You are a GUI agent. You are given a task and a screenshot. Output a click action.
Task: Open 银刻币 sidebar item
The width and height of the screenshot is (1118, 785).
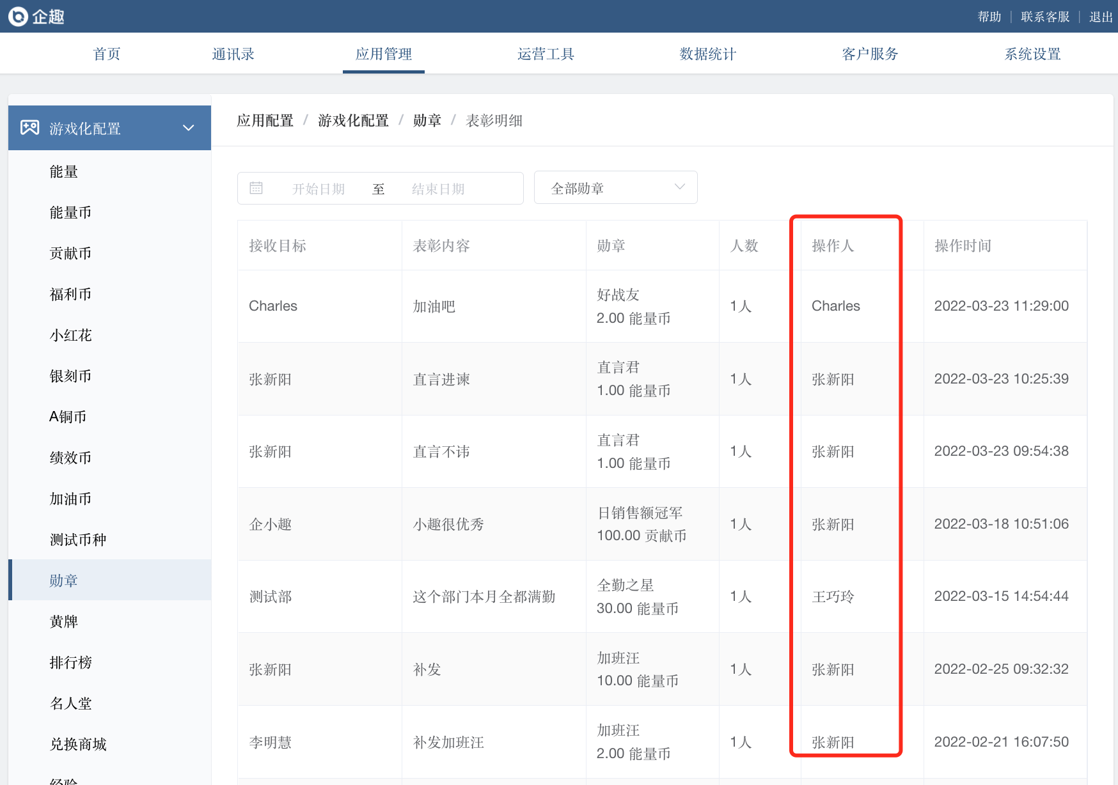(109, 376)
